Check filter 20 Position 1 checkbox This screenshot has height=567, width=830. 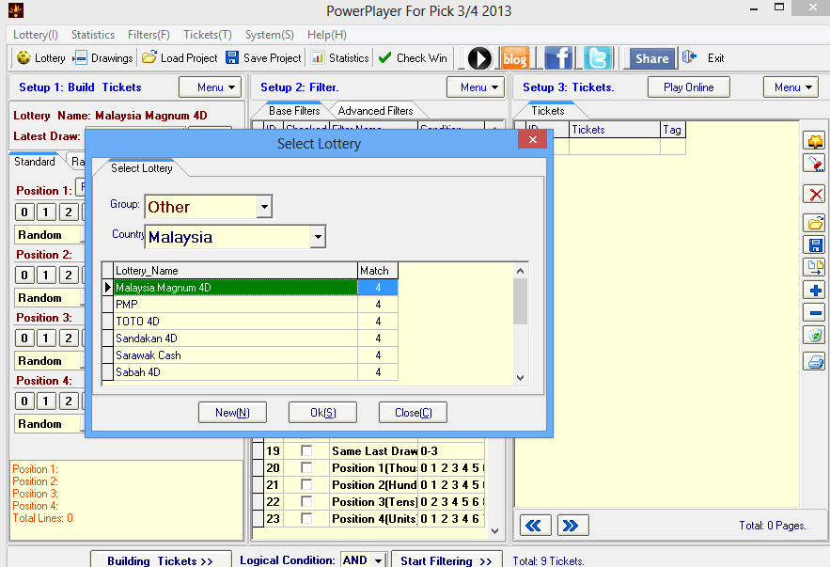point(306,467)
